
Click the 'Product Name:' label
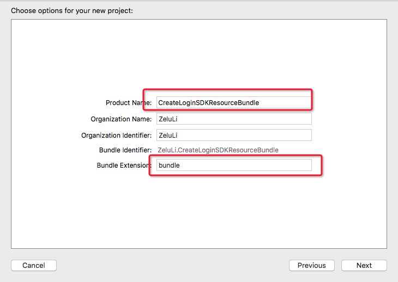coord(129,103)
